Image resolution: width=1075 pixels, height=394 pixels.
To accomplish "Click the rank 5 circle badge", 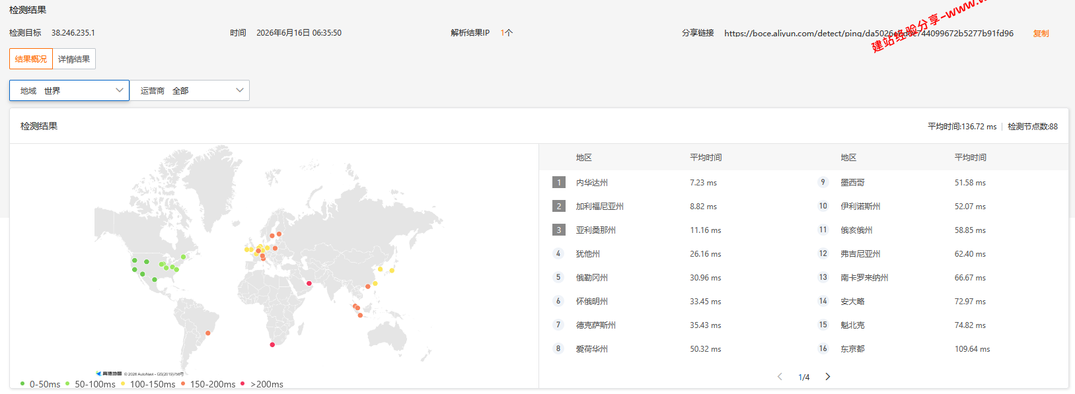I will coord(558,277).
